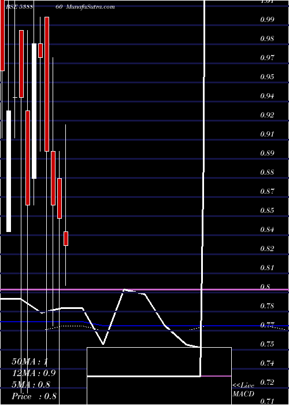Click the 0.77 price axis label
The image size is (289, 405).
[x=267, y=325]
